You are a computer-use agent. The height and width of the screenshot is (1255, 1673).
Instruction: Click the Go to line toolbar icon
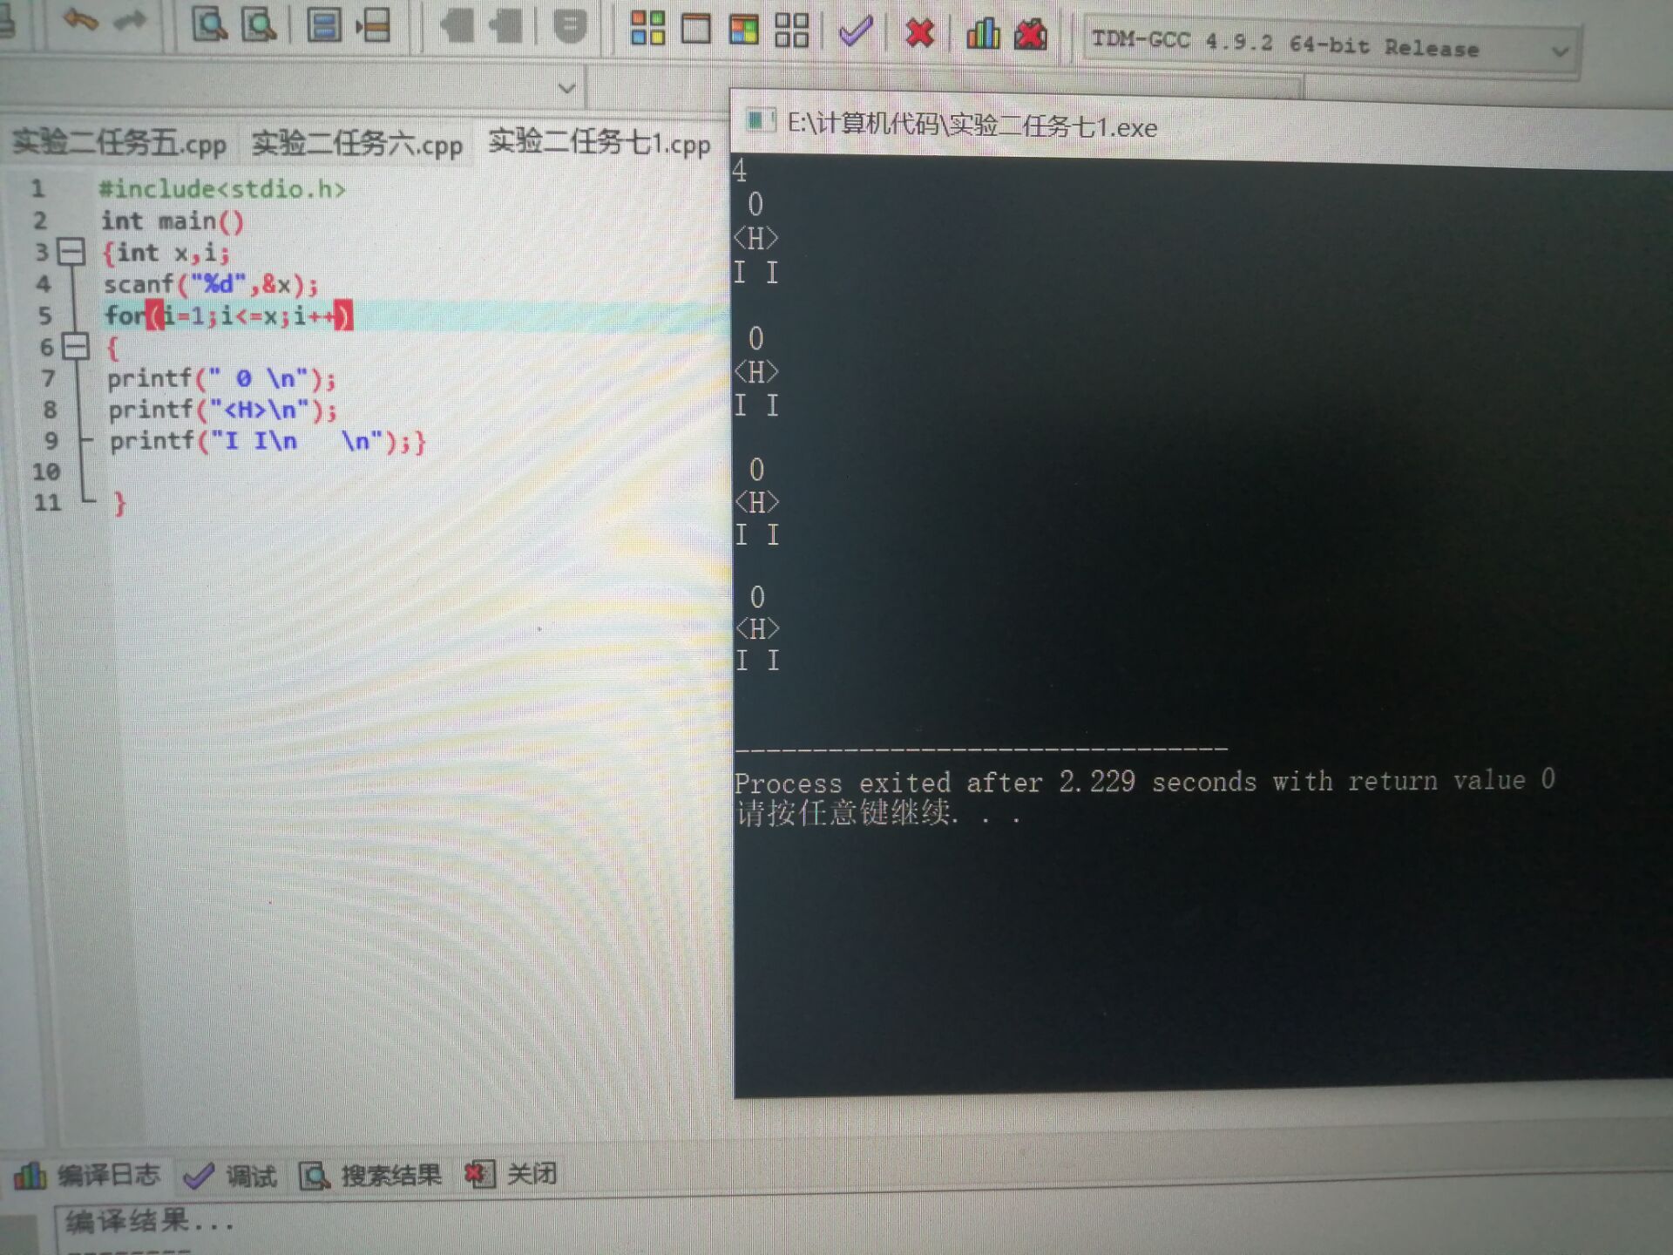click(375, 26)
